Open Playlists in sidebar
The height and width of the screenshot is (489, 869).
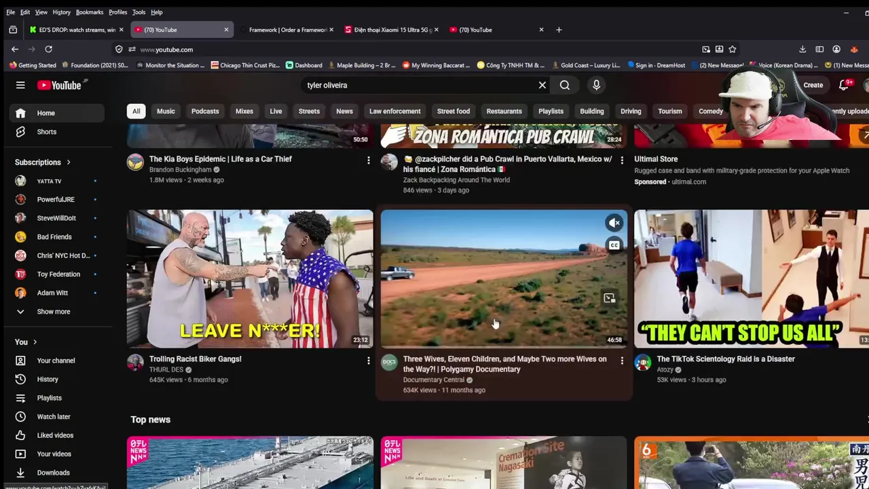point(57,398)
